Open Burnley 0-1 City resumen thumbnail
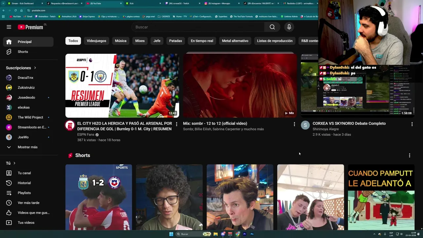 [122, 86]
